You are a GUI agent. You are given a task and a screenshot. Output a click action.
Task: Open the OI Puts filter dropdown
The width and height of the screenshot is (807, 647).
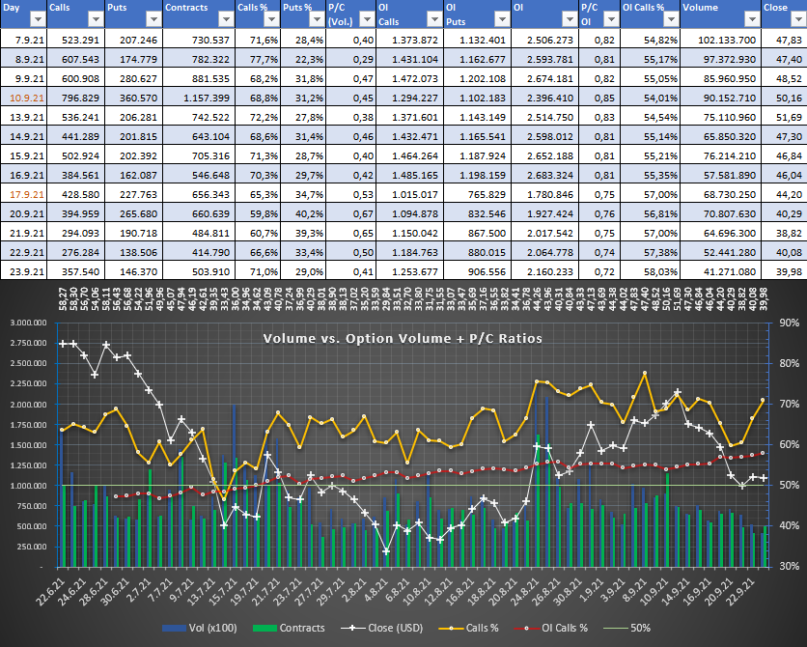(x=502, y=19)
